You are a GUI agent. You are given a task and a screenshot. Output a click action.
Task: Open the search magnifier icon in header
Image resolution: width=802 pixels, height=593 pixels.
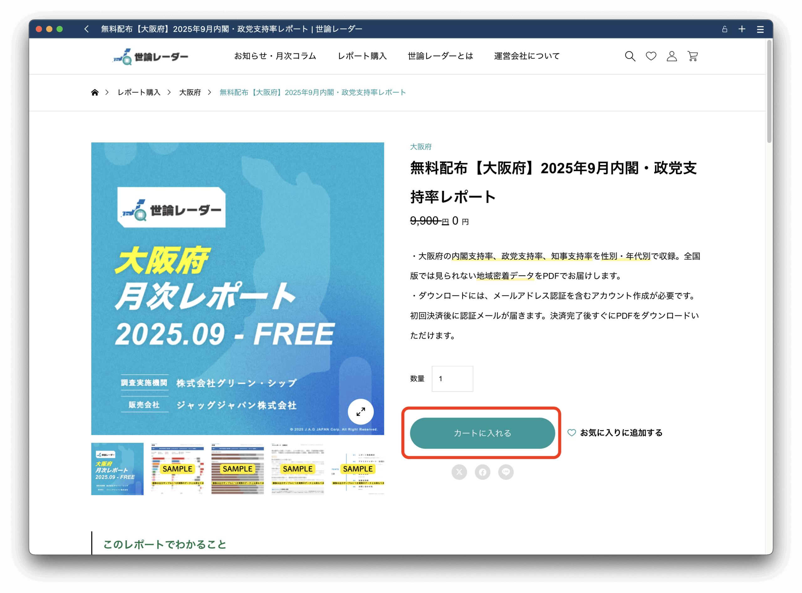630,56
